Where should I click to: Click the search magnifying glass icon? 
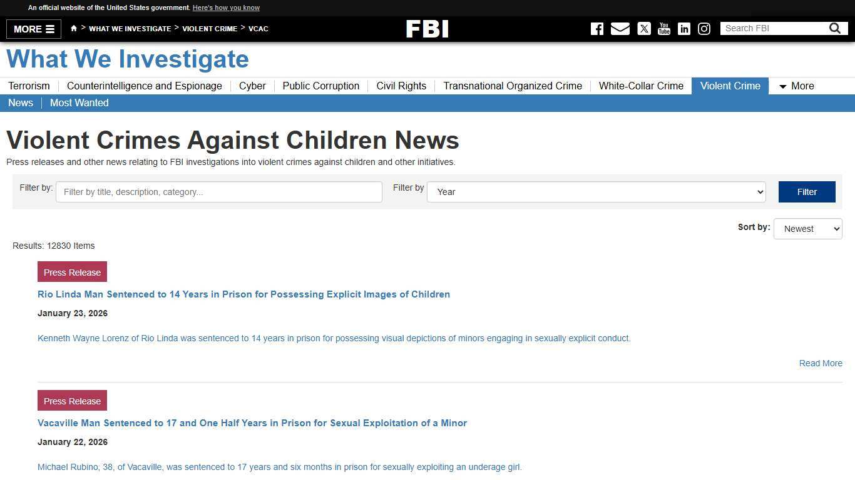tap(835, 28)
